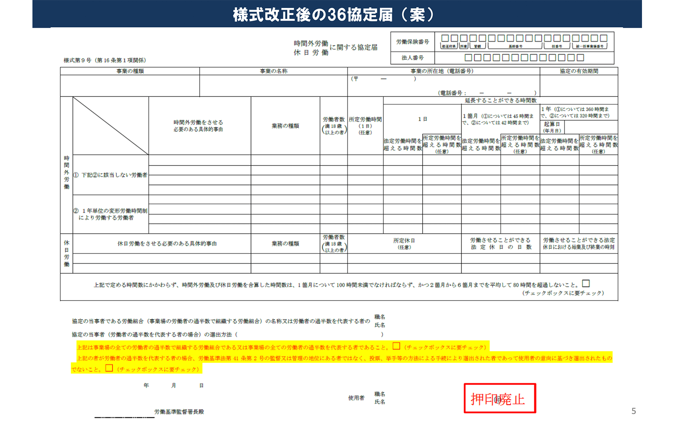Click the 基幹番号 sub-label
The image size is (674, 421).
[x=515, y=46]
